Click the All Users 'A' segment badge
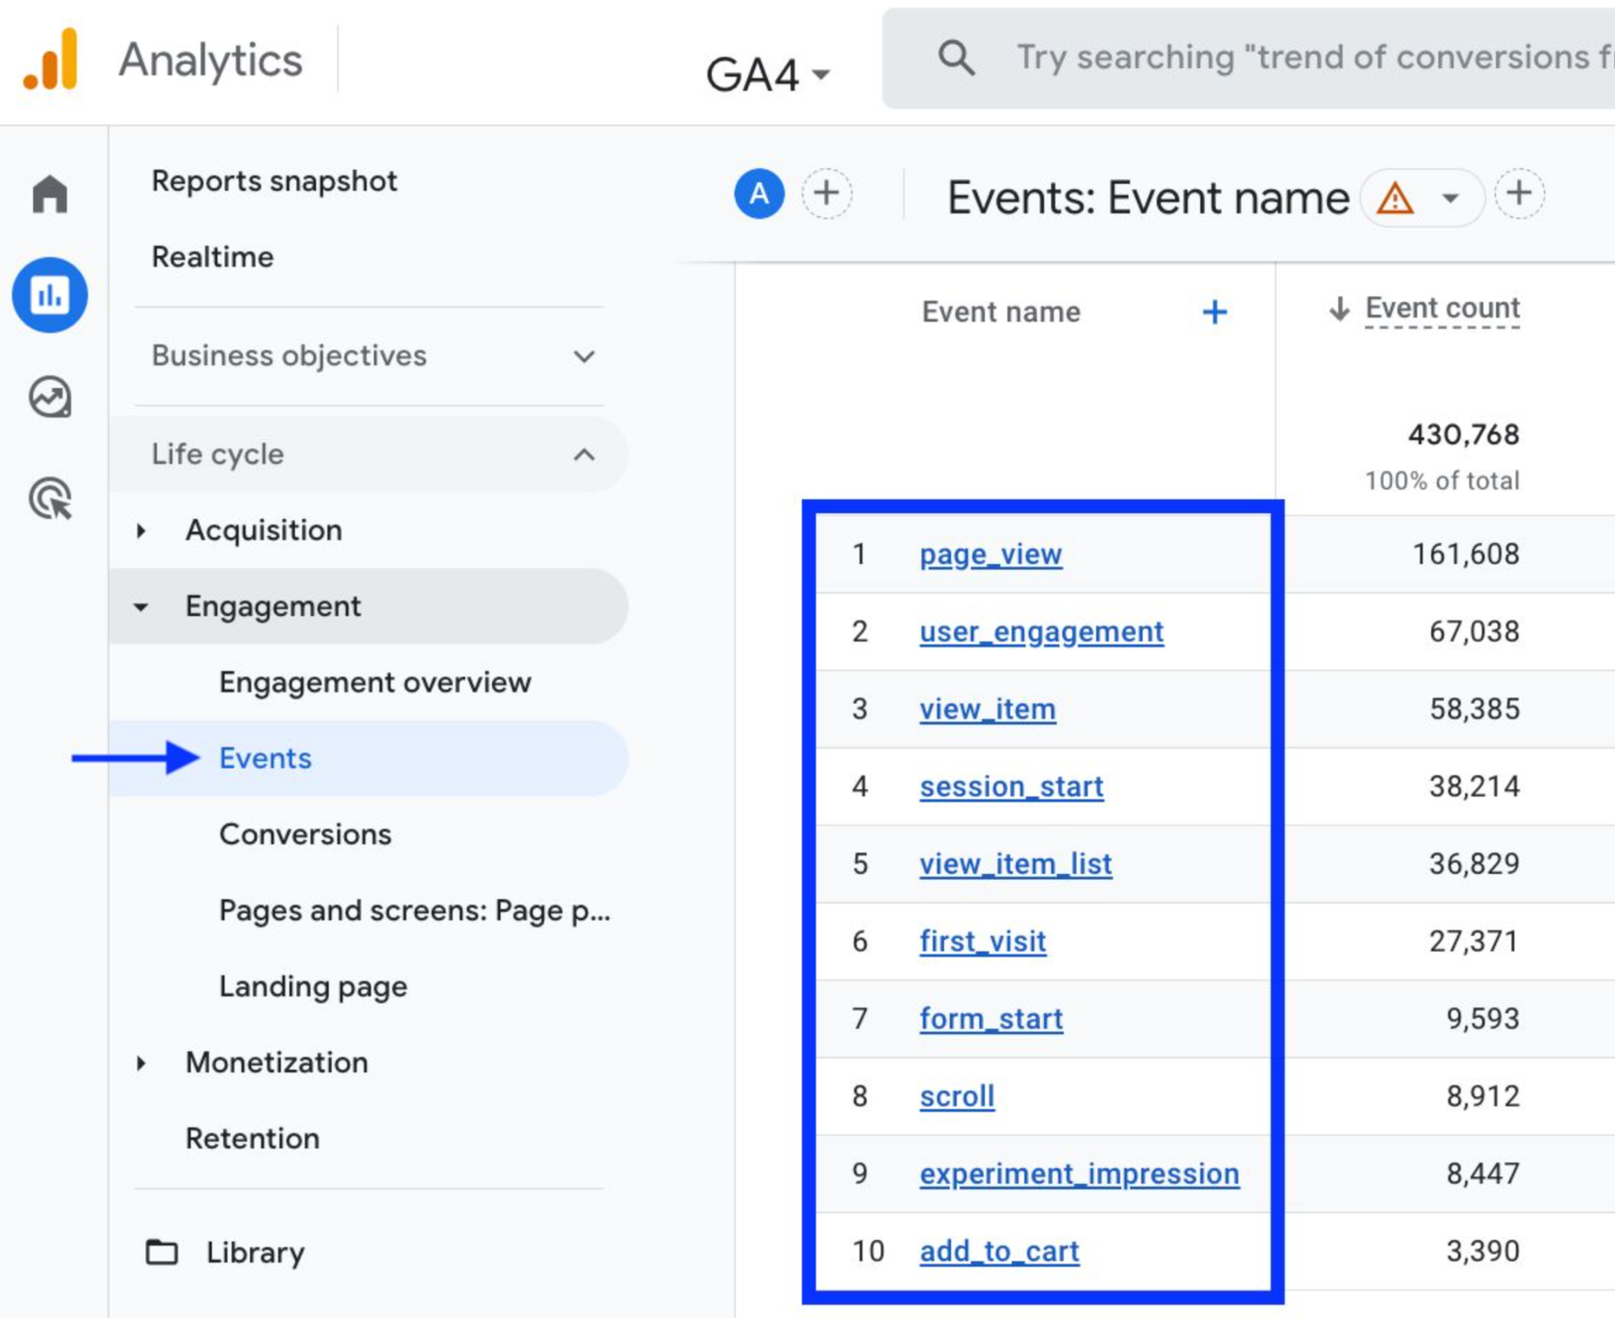1615x1318 pixels. (759, 194)
